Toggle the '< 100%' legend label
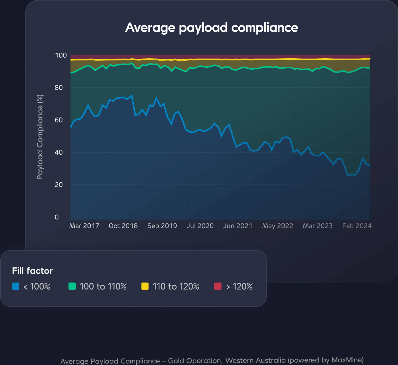 37,286
